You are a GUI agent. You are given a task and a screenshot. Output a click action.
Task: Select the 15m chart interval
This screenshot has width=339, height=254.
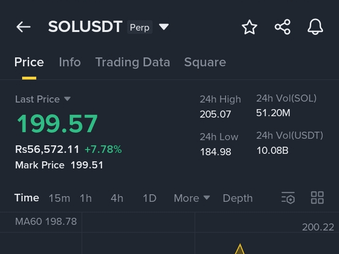59,198
